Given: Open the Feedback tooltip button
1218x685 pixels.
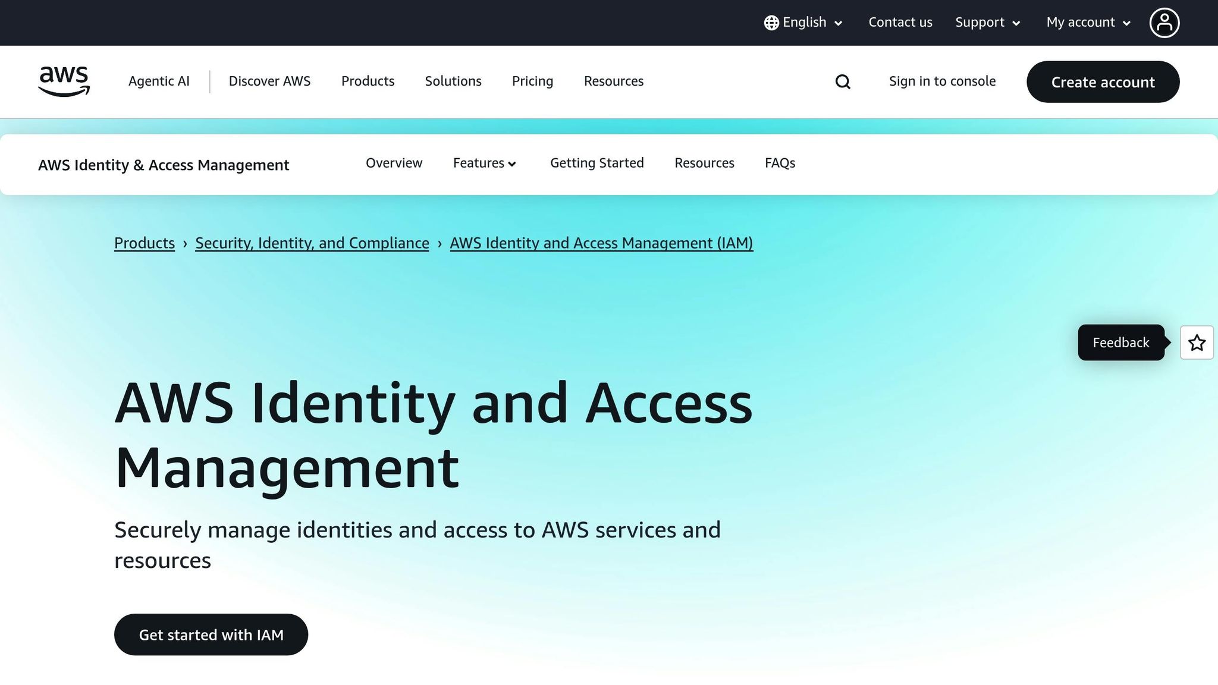Looking at the screenshot, I should (1121, 342).
